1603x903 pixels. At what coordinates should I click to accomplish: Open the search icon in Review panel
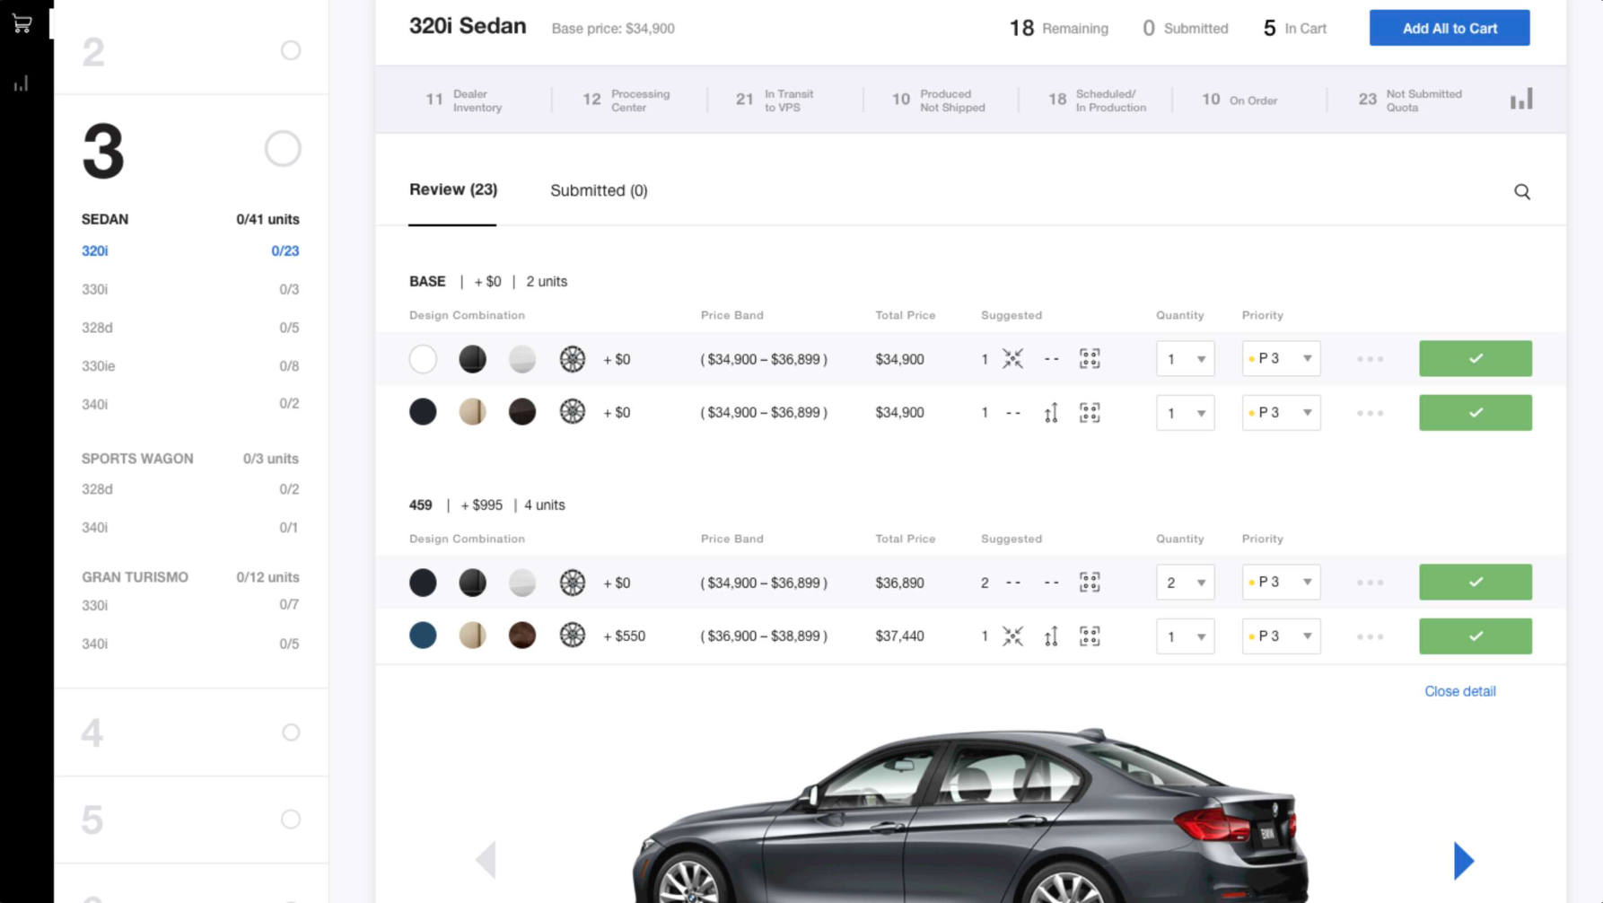click(1522, 191)
